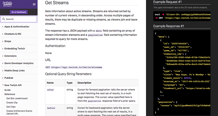The height and width of the screenshot is (116, 218).
Task: Click the URL section heading
Action: (48, 60)
